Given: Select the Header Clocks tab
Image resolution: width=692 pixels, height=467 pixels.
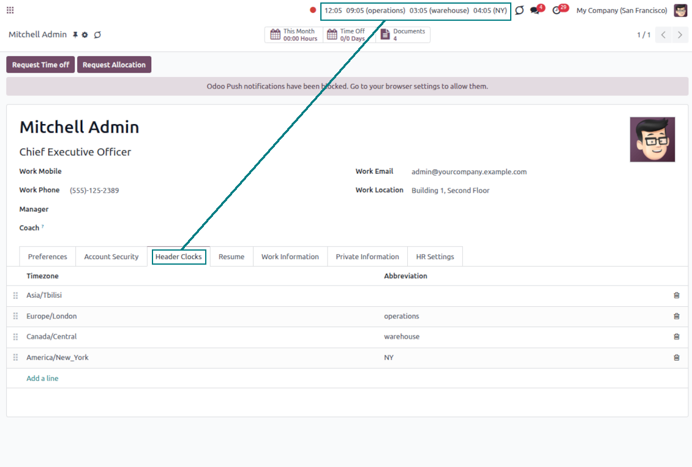Looking at the screenshot, I should pyautogui.click(x=178, y=256).
